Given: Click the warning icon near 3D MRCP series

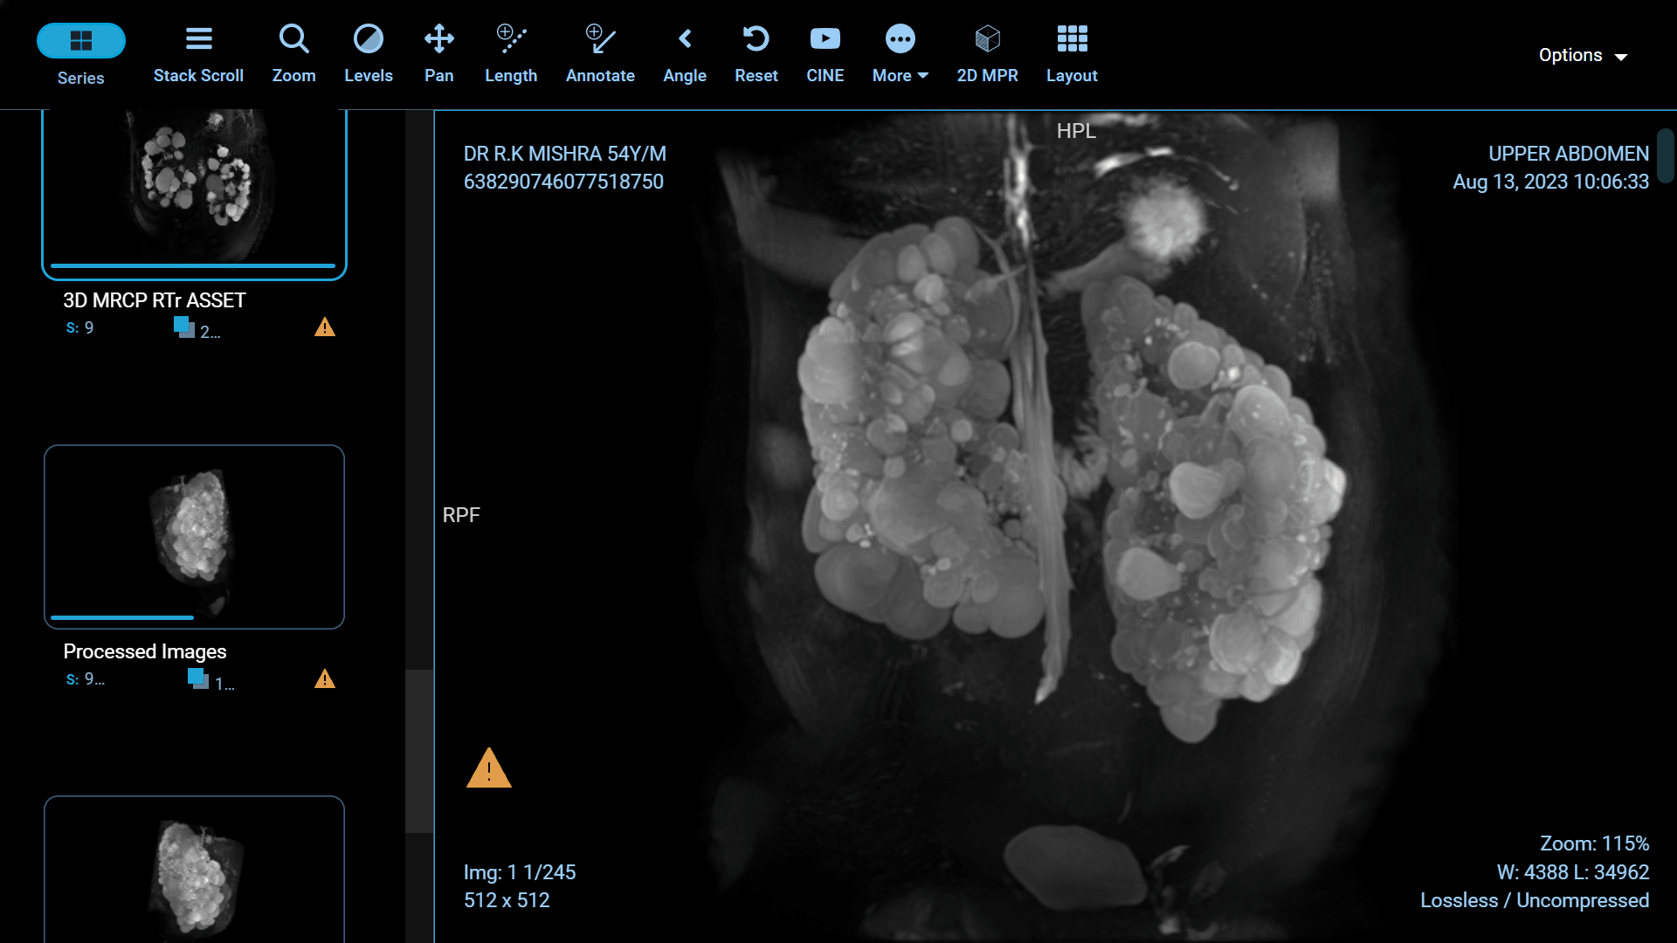Looking at the screenshot, I should tap(324, 327).
